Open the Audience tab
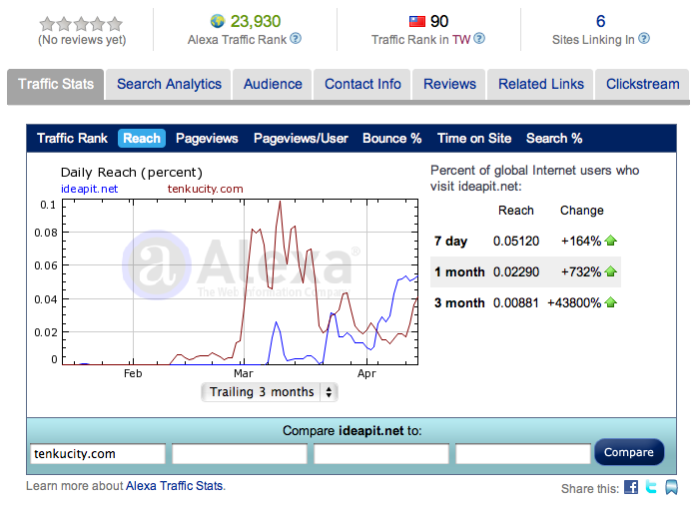The width and height of the screenshot is (698, 506). pos(273,84)
